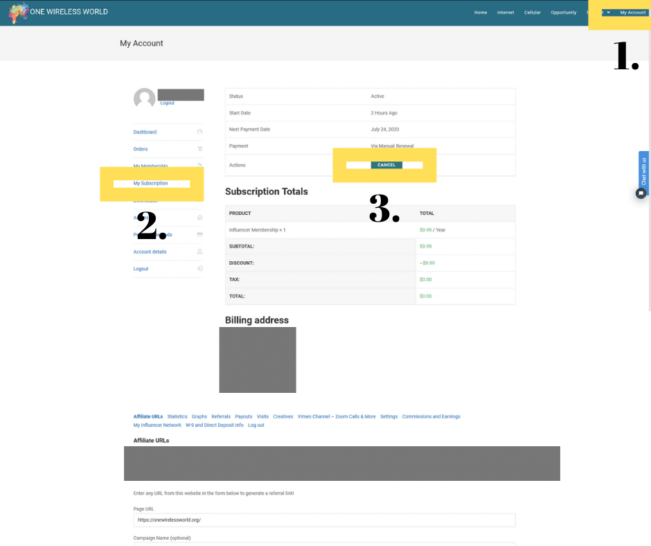Open the Payouts affiliate tab
Viewport: 651px width, 546px height.
243,416
